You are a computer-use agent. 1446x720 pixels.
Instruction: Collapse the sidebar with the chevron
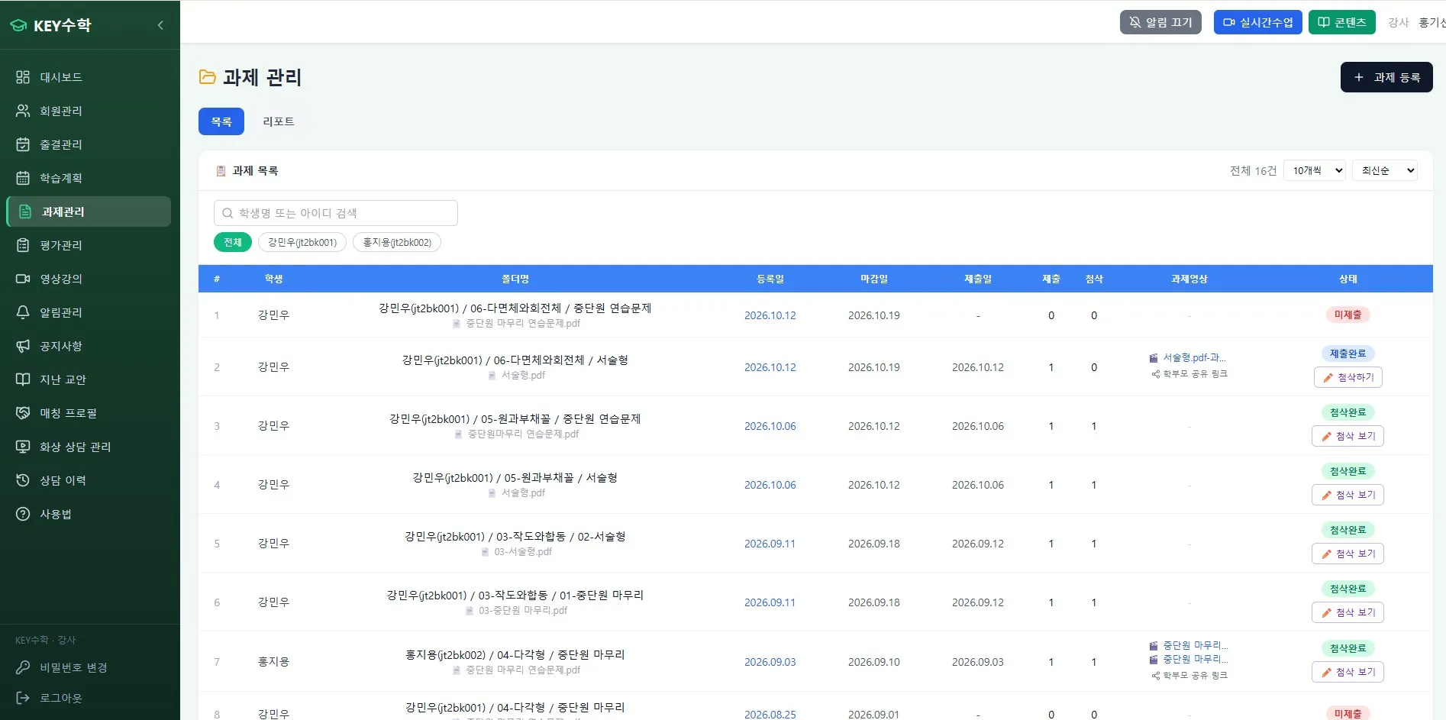click(x=160, y=25)
